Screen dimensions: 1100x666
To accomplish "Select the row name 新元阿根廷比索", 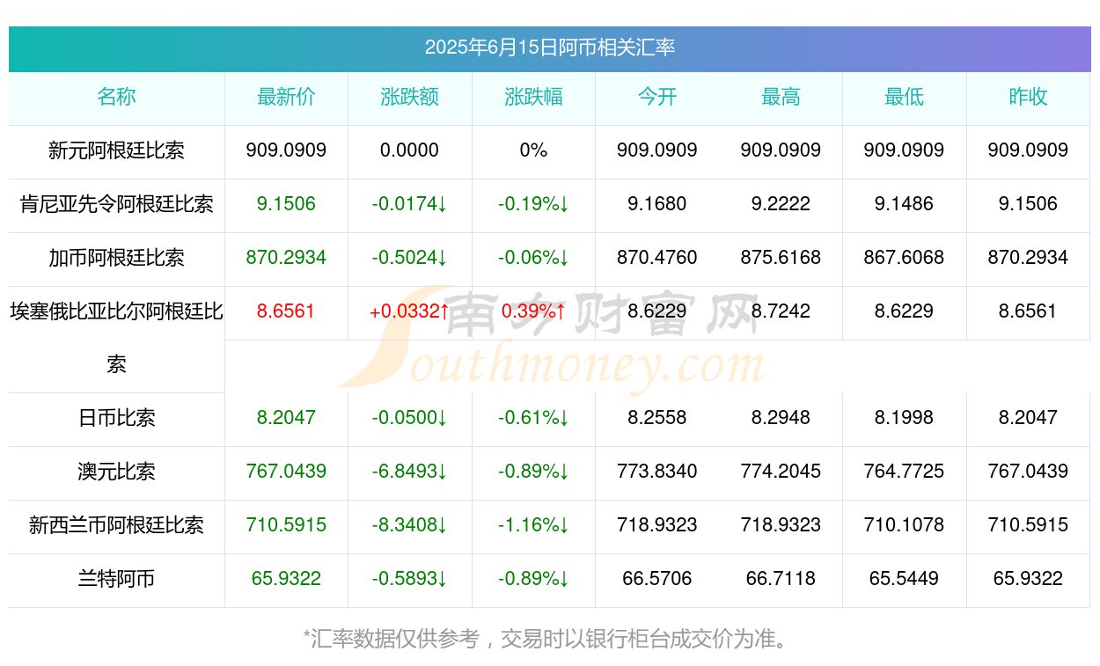I will [116, 150].
